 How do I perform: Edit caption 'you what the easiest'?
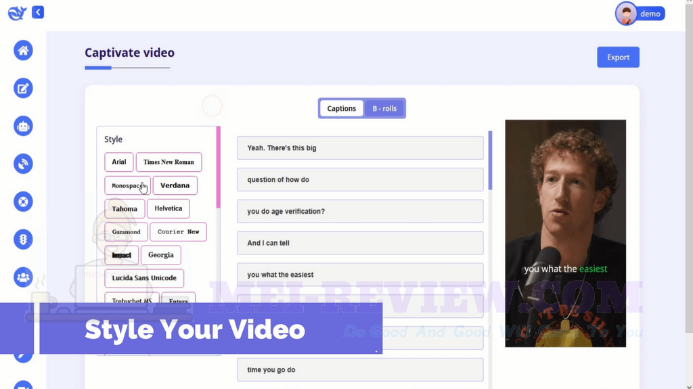360,275
